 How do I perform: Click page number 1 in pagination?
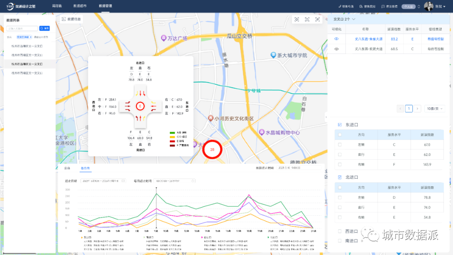tap(409, 109)
